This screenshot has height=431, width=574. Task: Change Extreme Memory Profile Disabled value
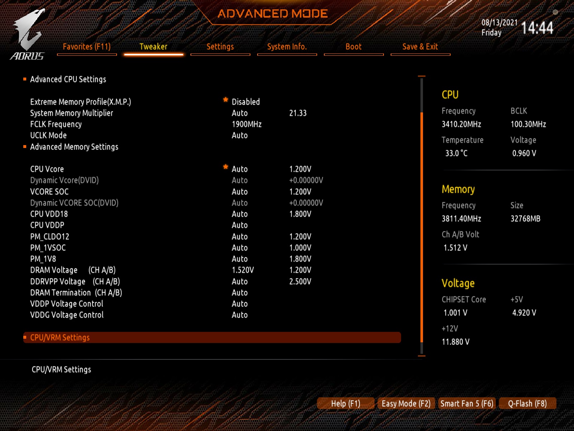pos(246,102)
